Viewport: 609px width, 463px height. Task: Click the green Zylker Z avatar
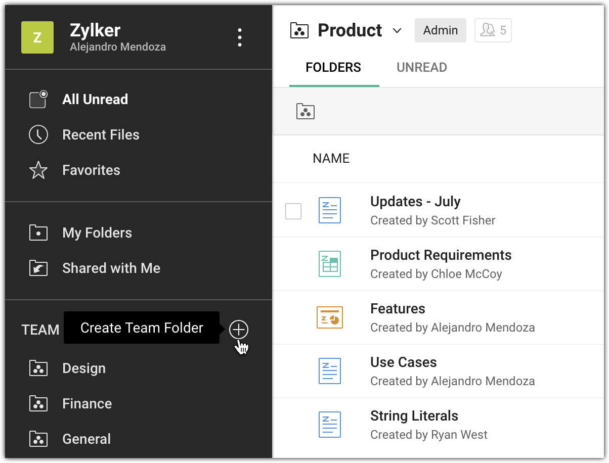coord(37,37)
